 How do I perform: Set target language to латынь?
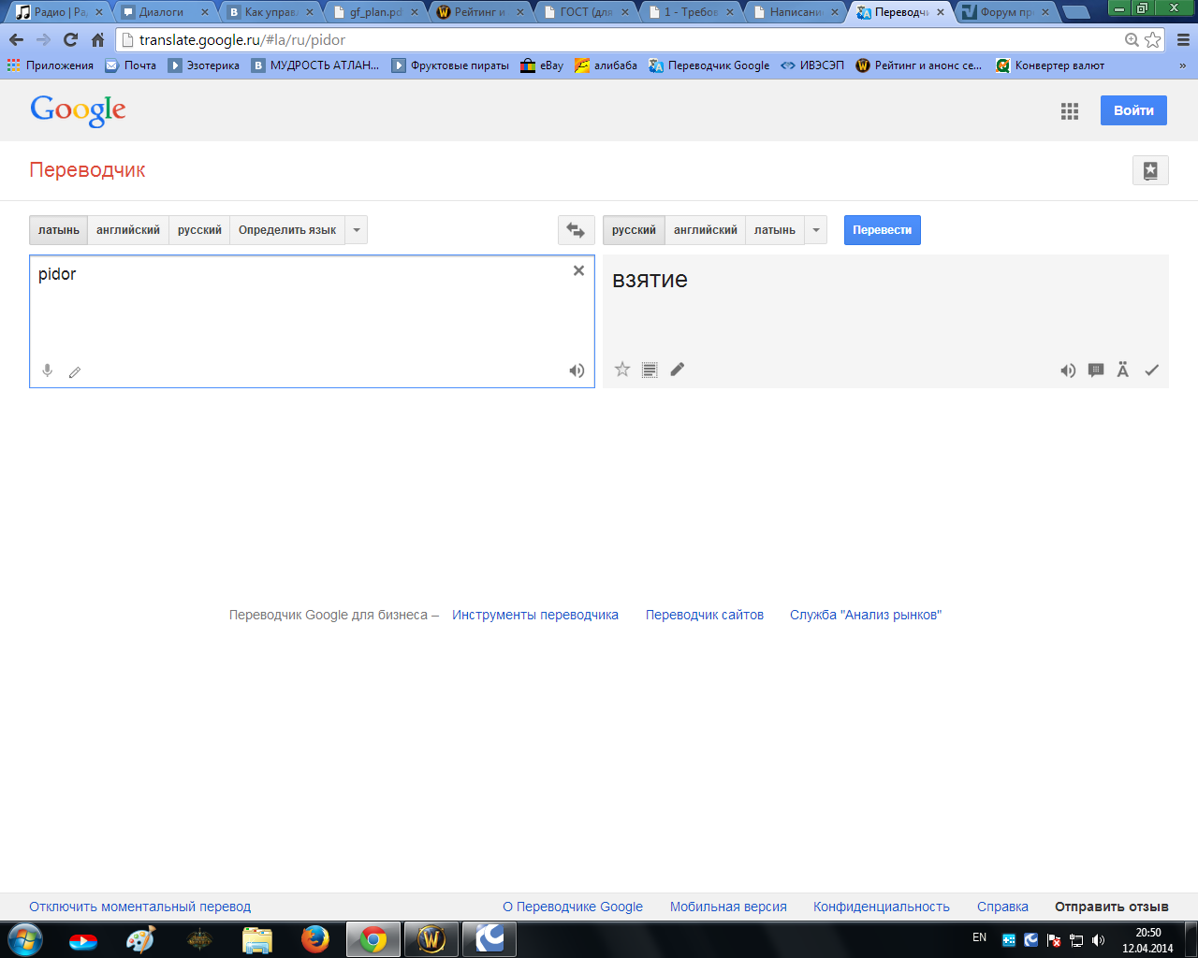coord(775,230)
